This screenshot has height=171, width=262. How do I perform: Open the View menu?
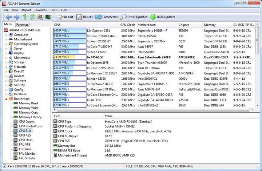(x=15, y=10)
